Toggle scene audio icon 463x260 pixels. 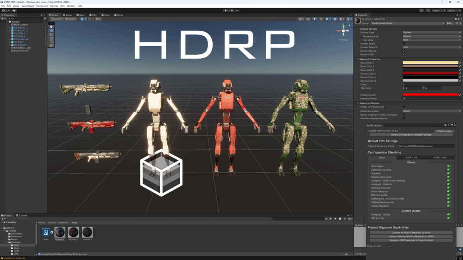(321, 19)
